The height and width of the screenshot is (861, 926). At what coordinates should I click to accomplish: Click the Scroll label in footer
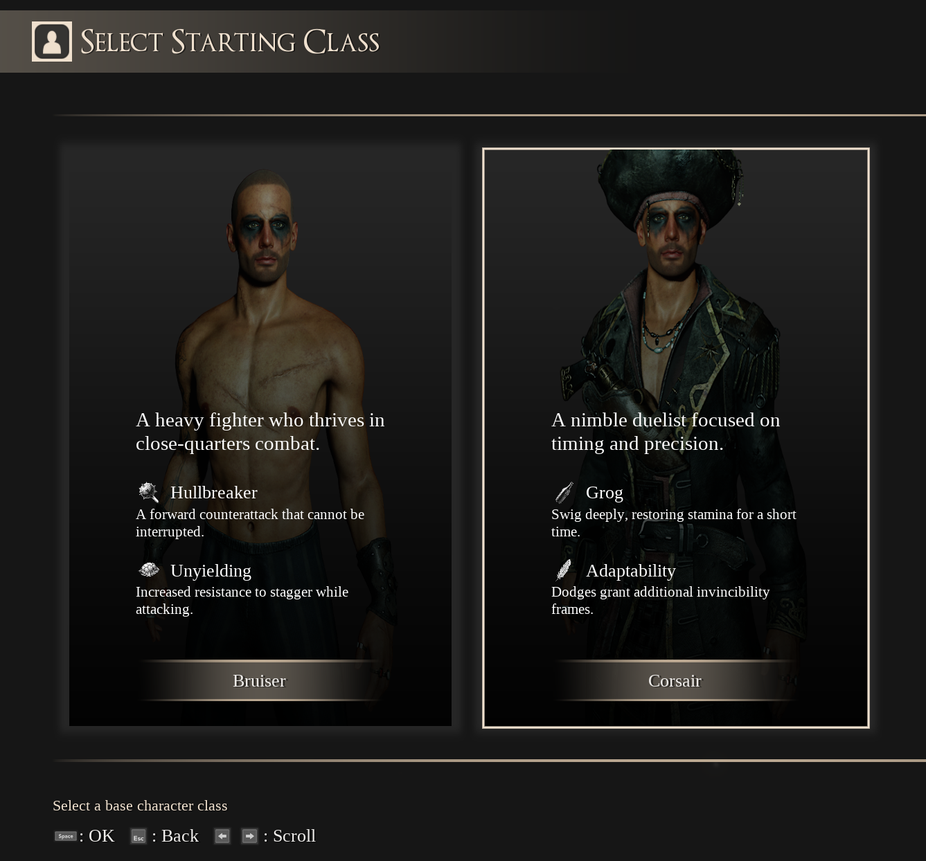pos(294,836)
